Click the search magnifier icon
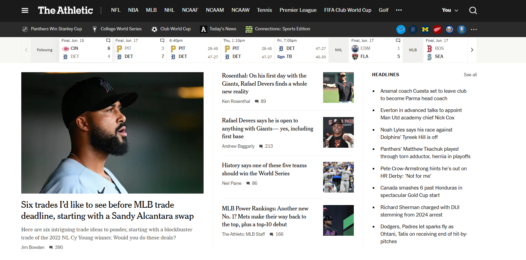 click(x=473, y=10)
